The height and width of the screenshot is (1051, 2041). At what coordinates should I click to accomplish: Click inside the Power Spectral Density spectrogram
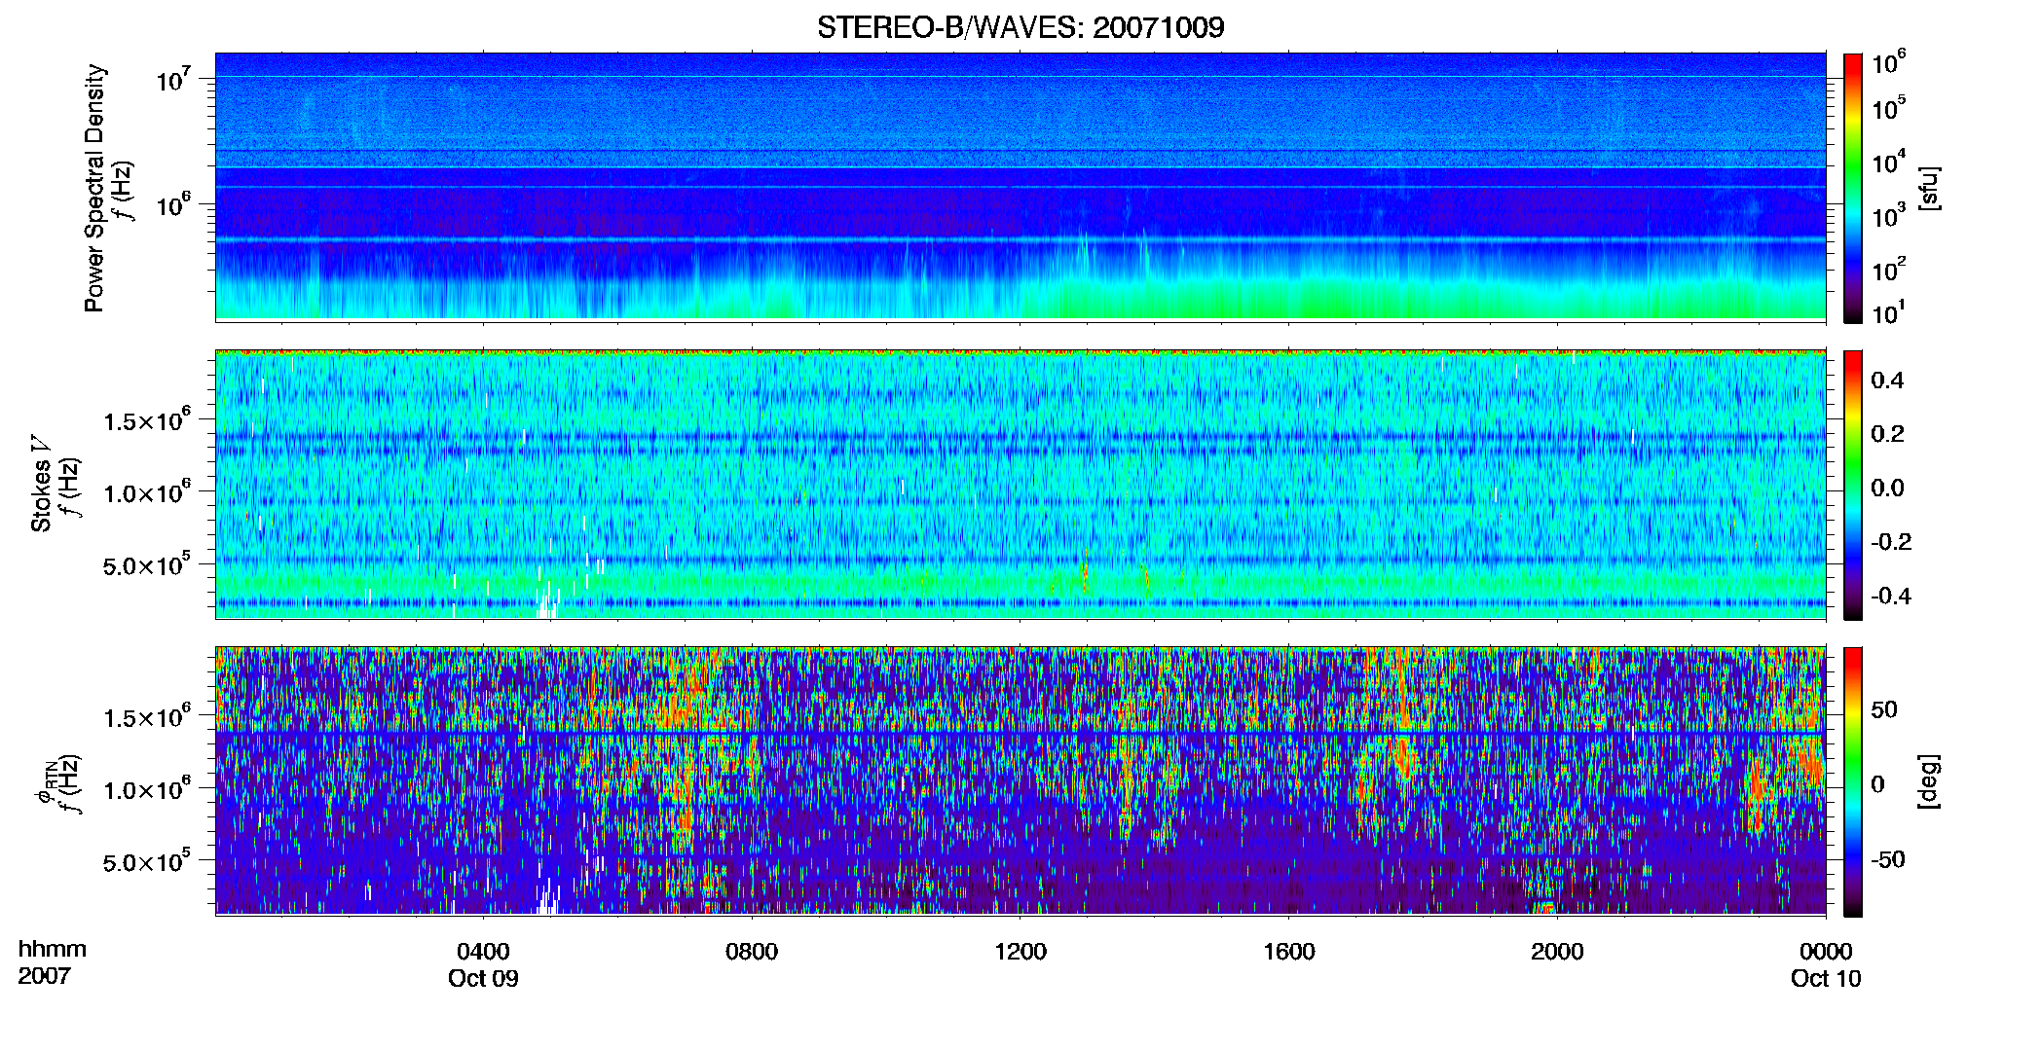pos(1020,187)
